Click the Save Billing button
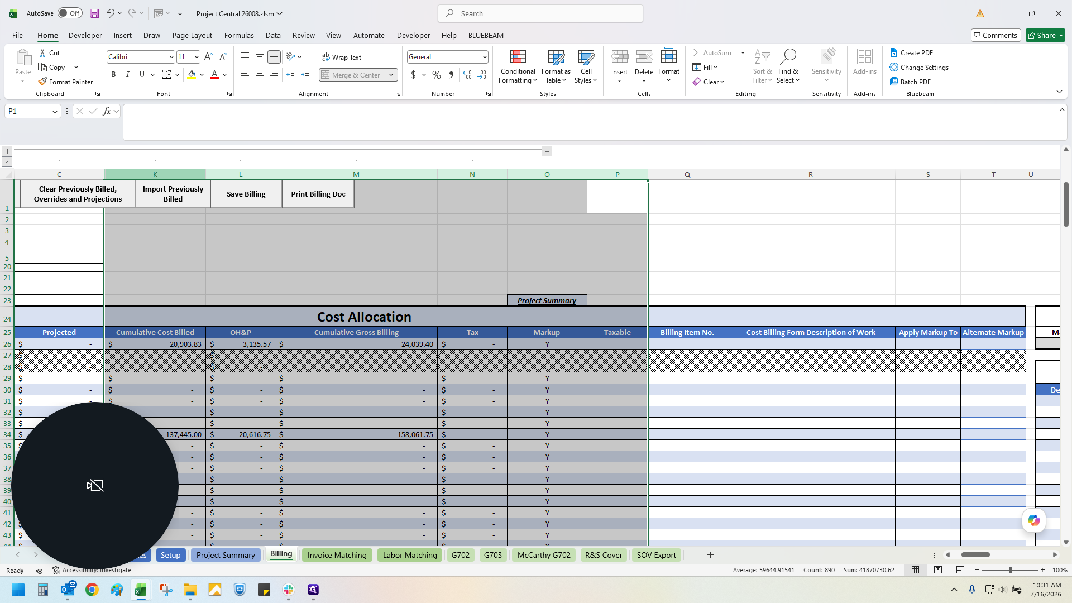Image resolution: width=1072 pixels, height=603 pixels. pyautogui.click(x=246, y=194)
